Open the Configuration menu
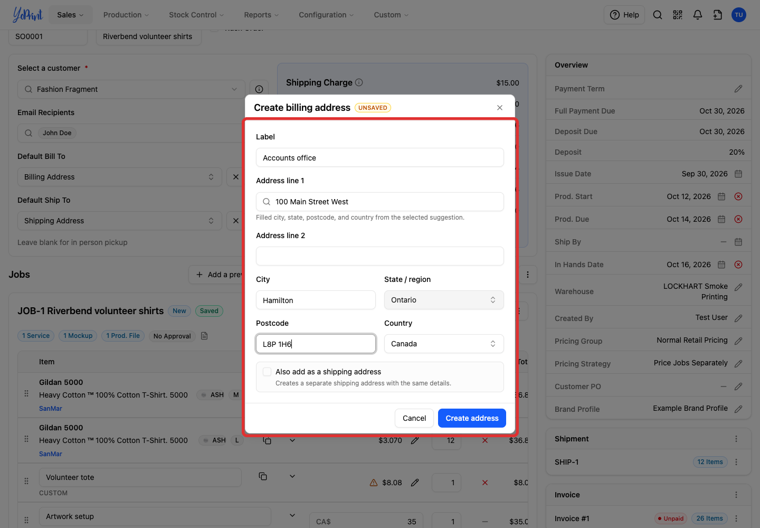Image resolution: width=760 pixels, height=528 pixels. point(326,15)
